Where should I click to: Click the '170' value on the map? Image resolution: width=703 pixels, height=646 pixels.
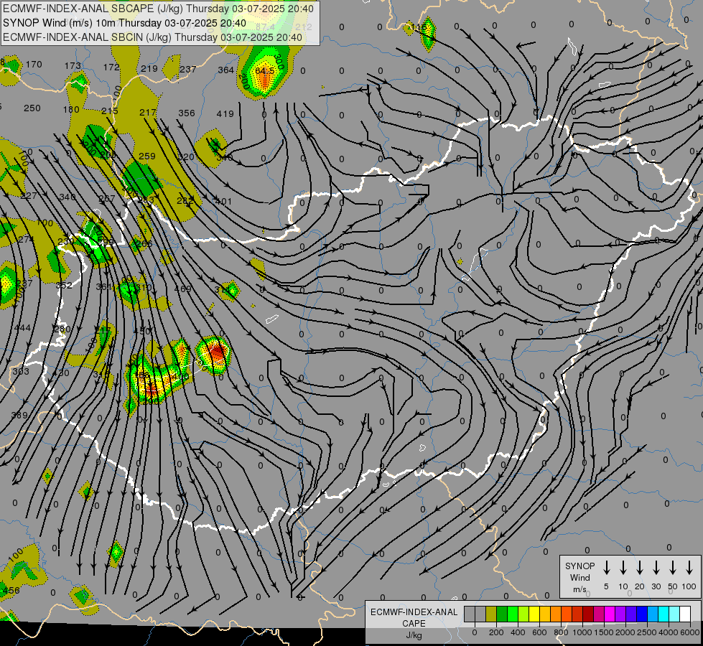[34, 64]
